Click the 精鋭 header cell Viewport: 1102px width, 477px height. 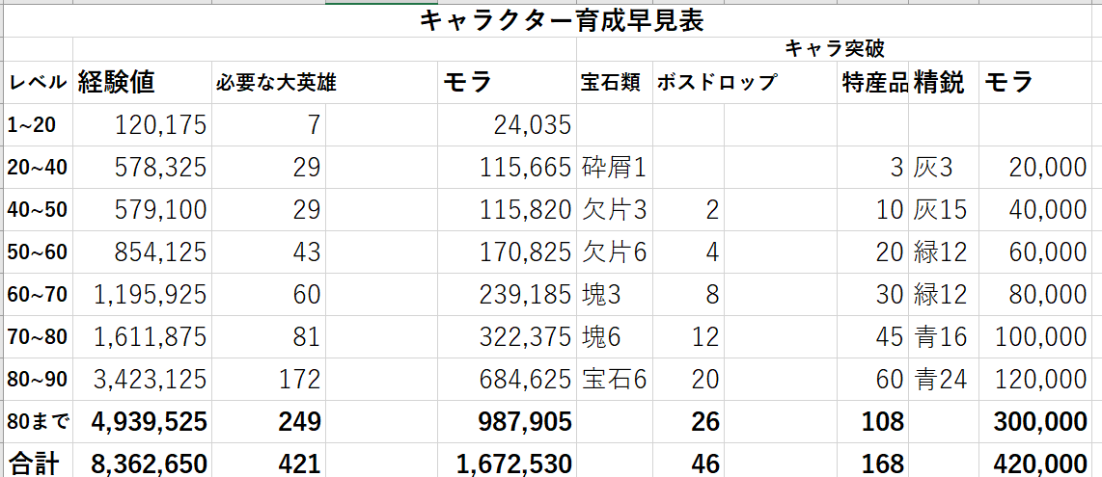click(943, 82)
